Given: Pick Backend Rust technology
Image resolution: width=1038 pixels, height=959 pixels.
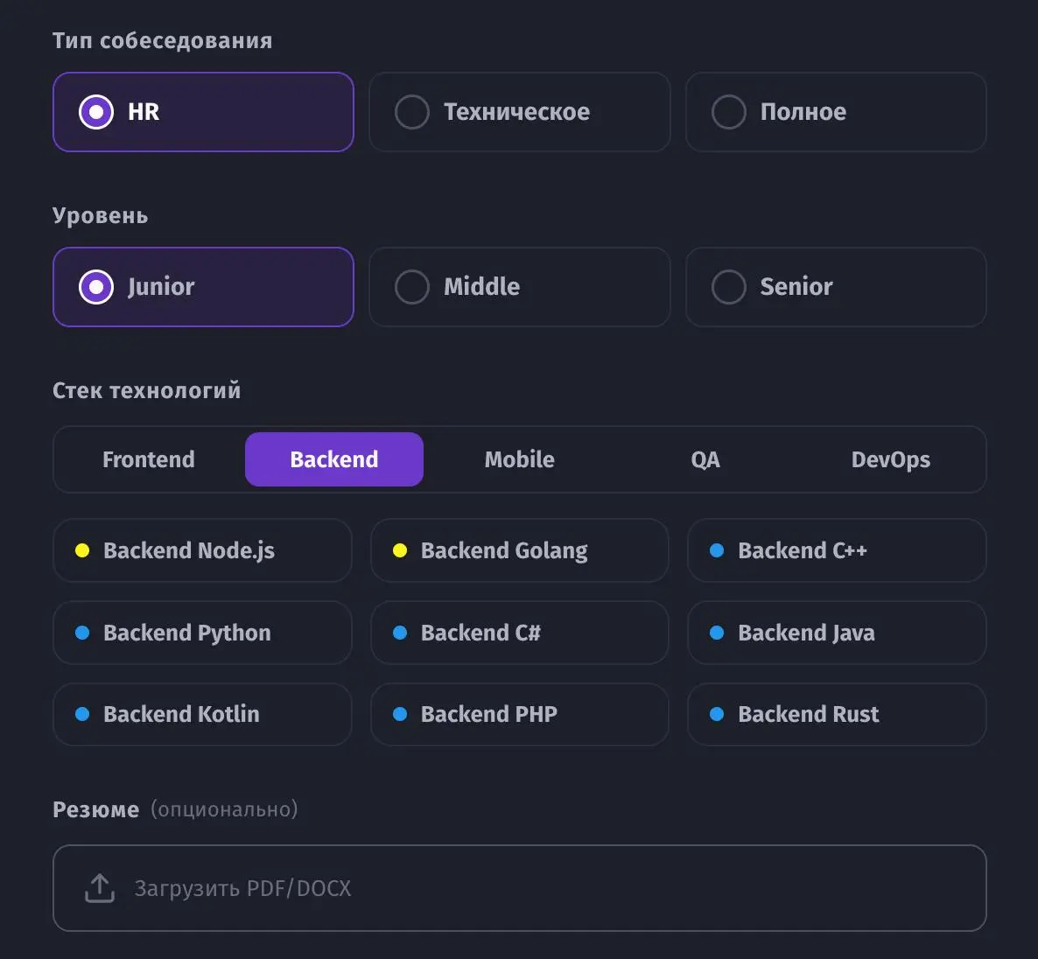Looking at the screenshot, I should coord(837,714).
